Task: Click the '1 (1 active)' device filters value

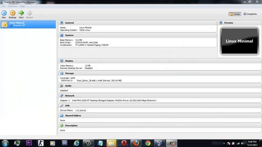Action: [81, 111]
